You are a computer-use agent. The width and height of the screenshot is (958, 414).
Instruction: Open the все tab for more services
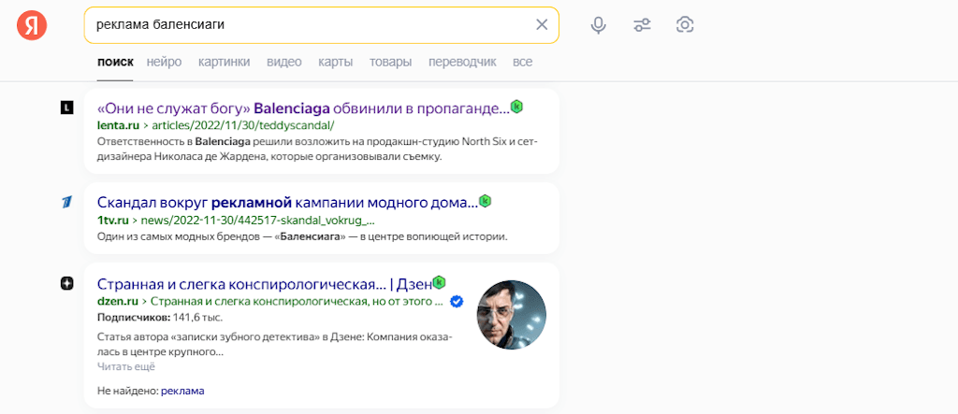coord(522,62)
